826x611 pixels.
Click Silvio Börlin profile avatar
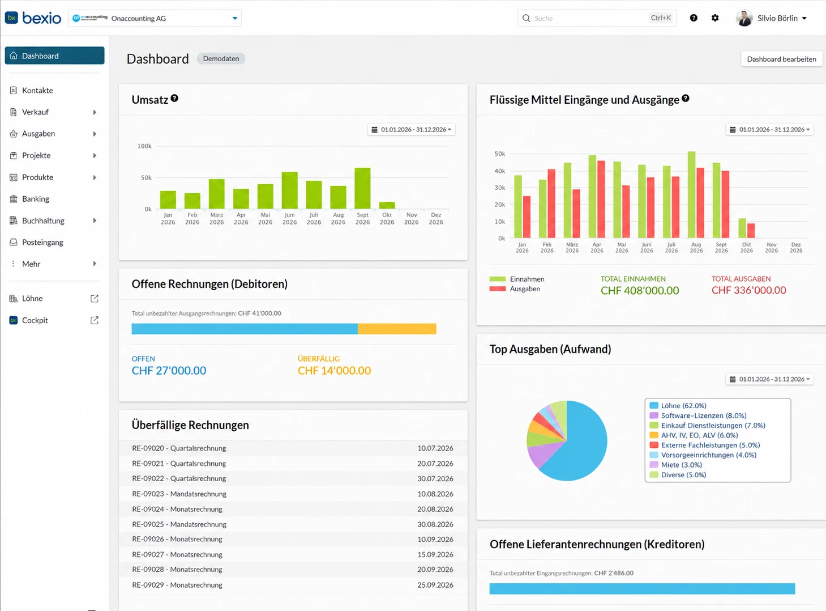pyautogui.click(x=744, y=18)
